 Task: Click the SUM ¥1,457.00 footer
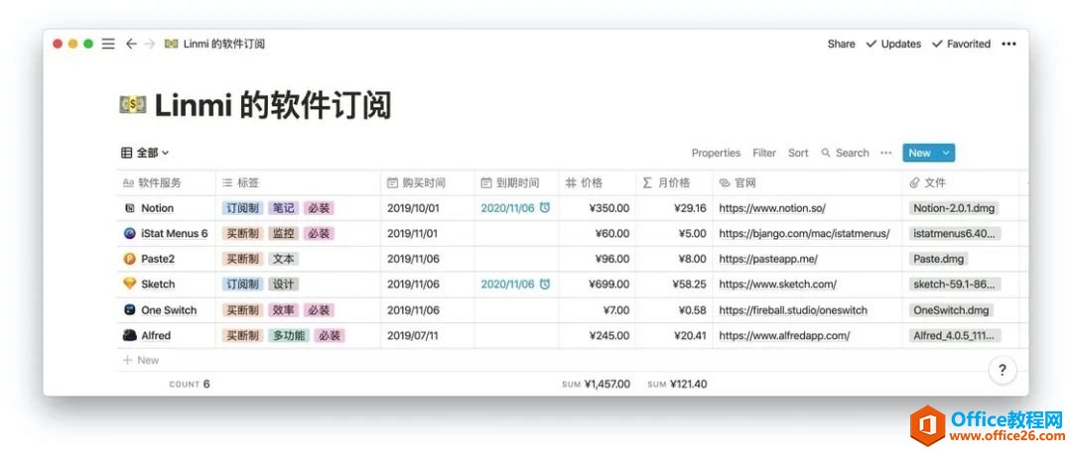(x=597, y=384)
